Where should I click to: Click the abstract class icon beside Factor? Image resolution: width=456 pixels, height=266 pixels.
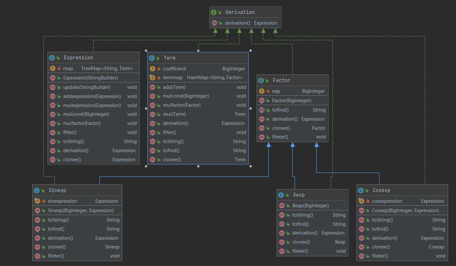(261, 80)
